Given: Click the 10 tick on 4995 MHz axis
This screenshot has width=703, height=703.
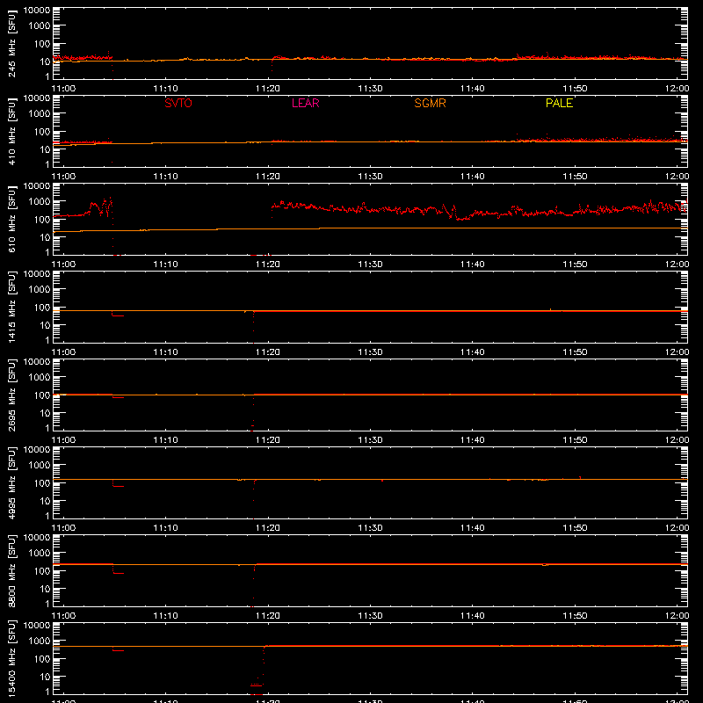Looking at the screenshot, I should 46,501.
